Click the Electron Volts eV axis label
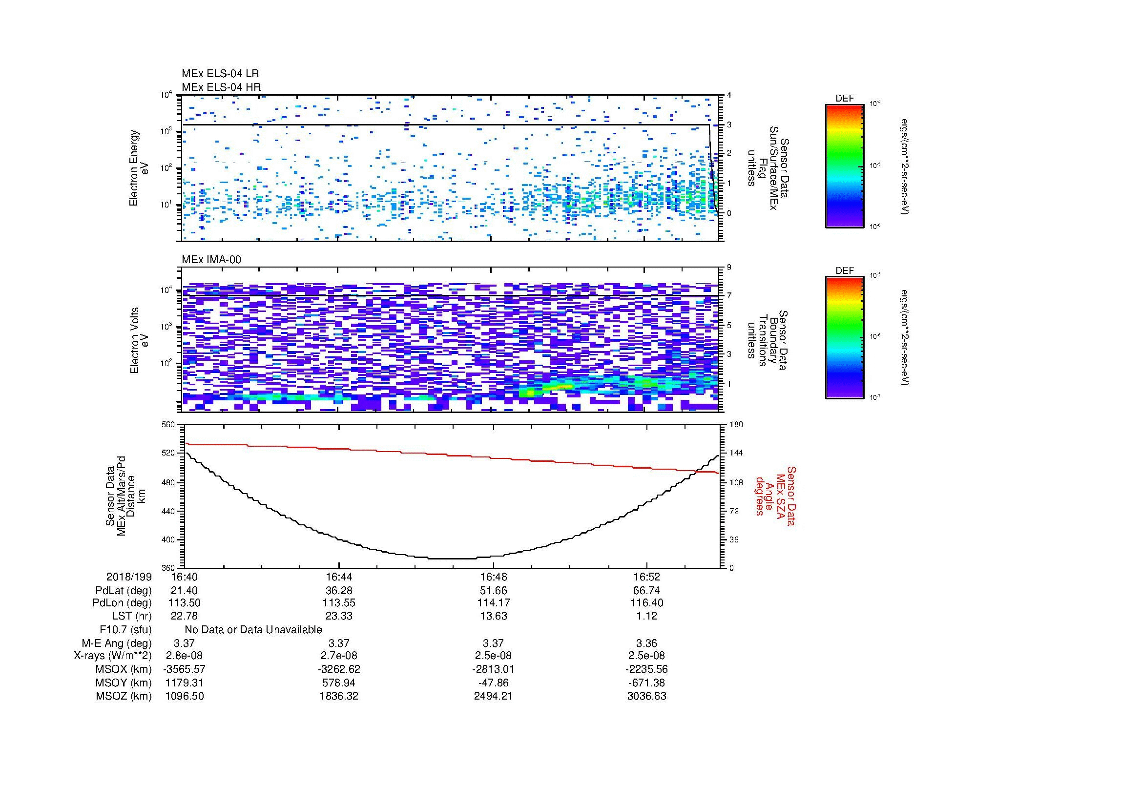 (139, 340)
